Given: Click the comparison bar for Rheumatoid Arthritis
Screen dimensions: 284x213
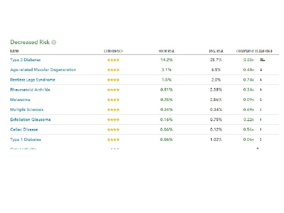Looking at the screenshot, I should (x=261, y=90).
